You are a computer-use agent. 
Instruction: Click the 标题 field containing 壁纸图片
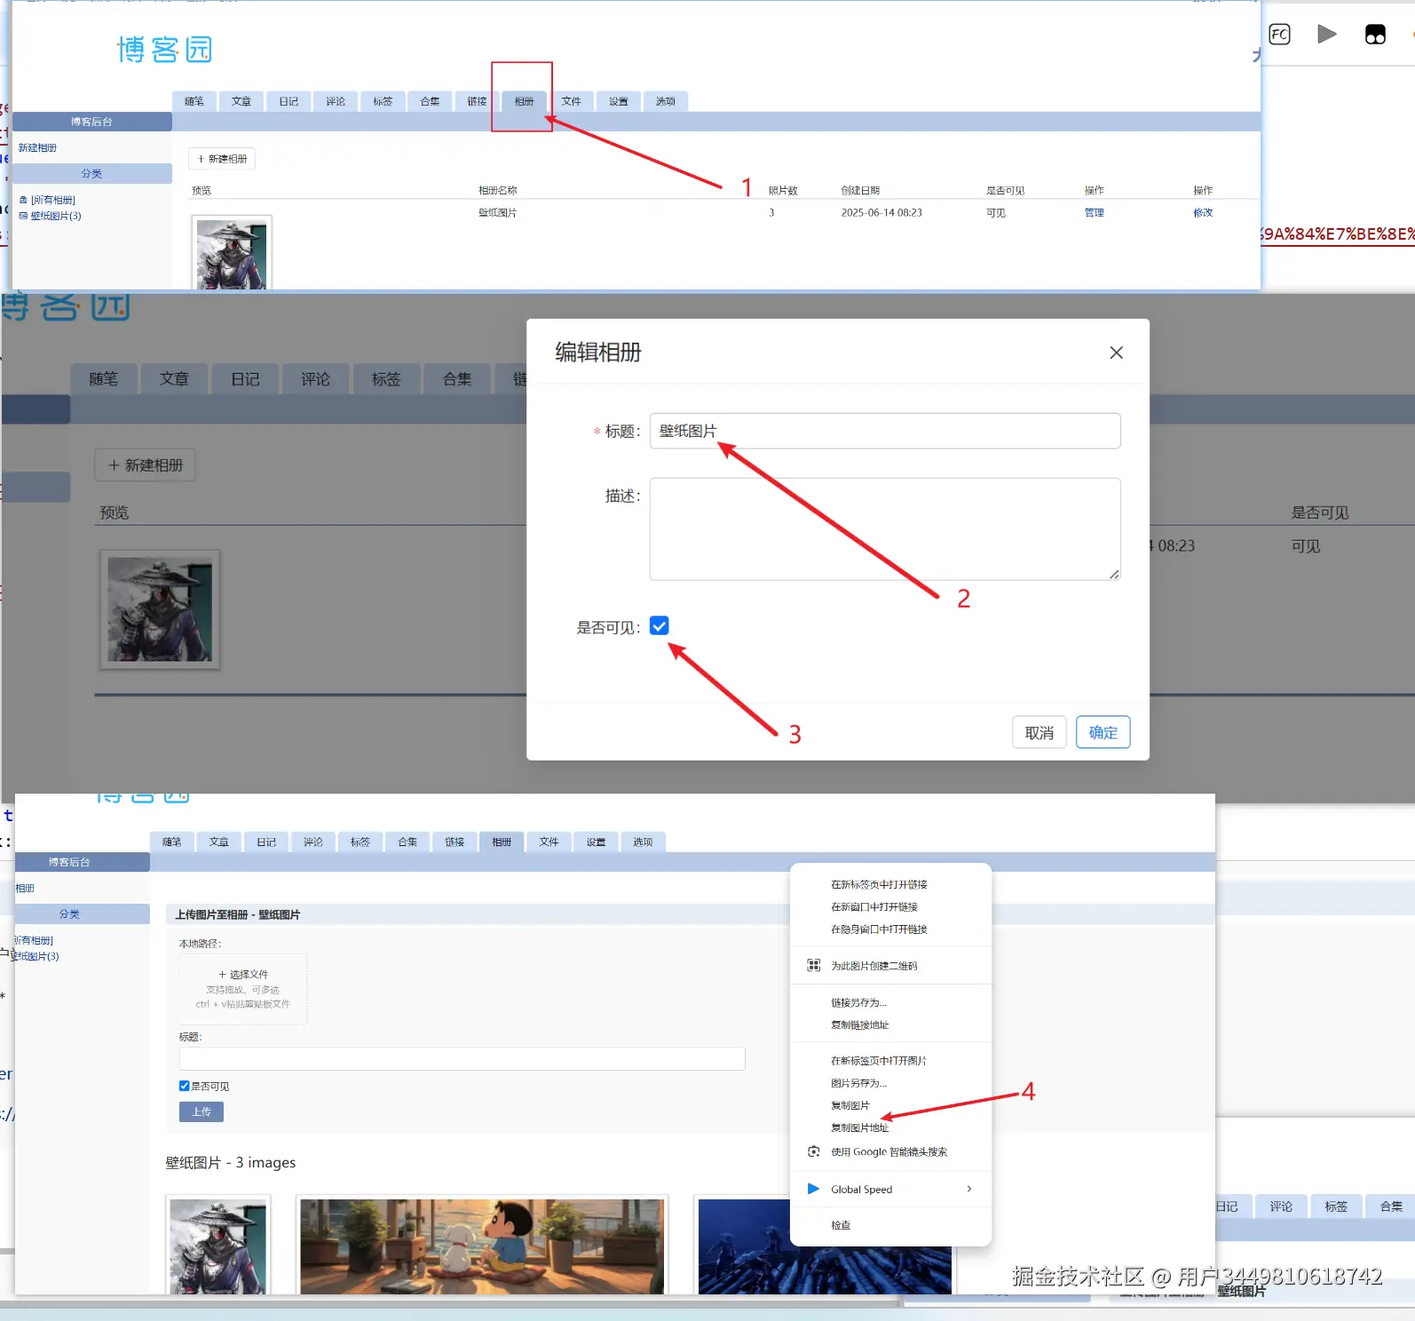pos(884,431)
